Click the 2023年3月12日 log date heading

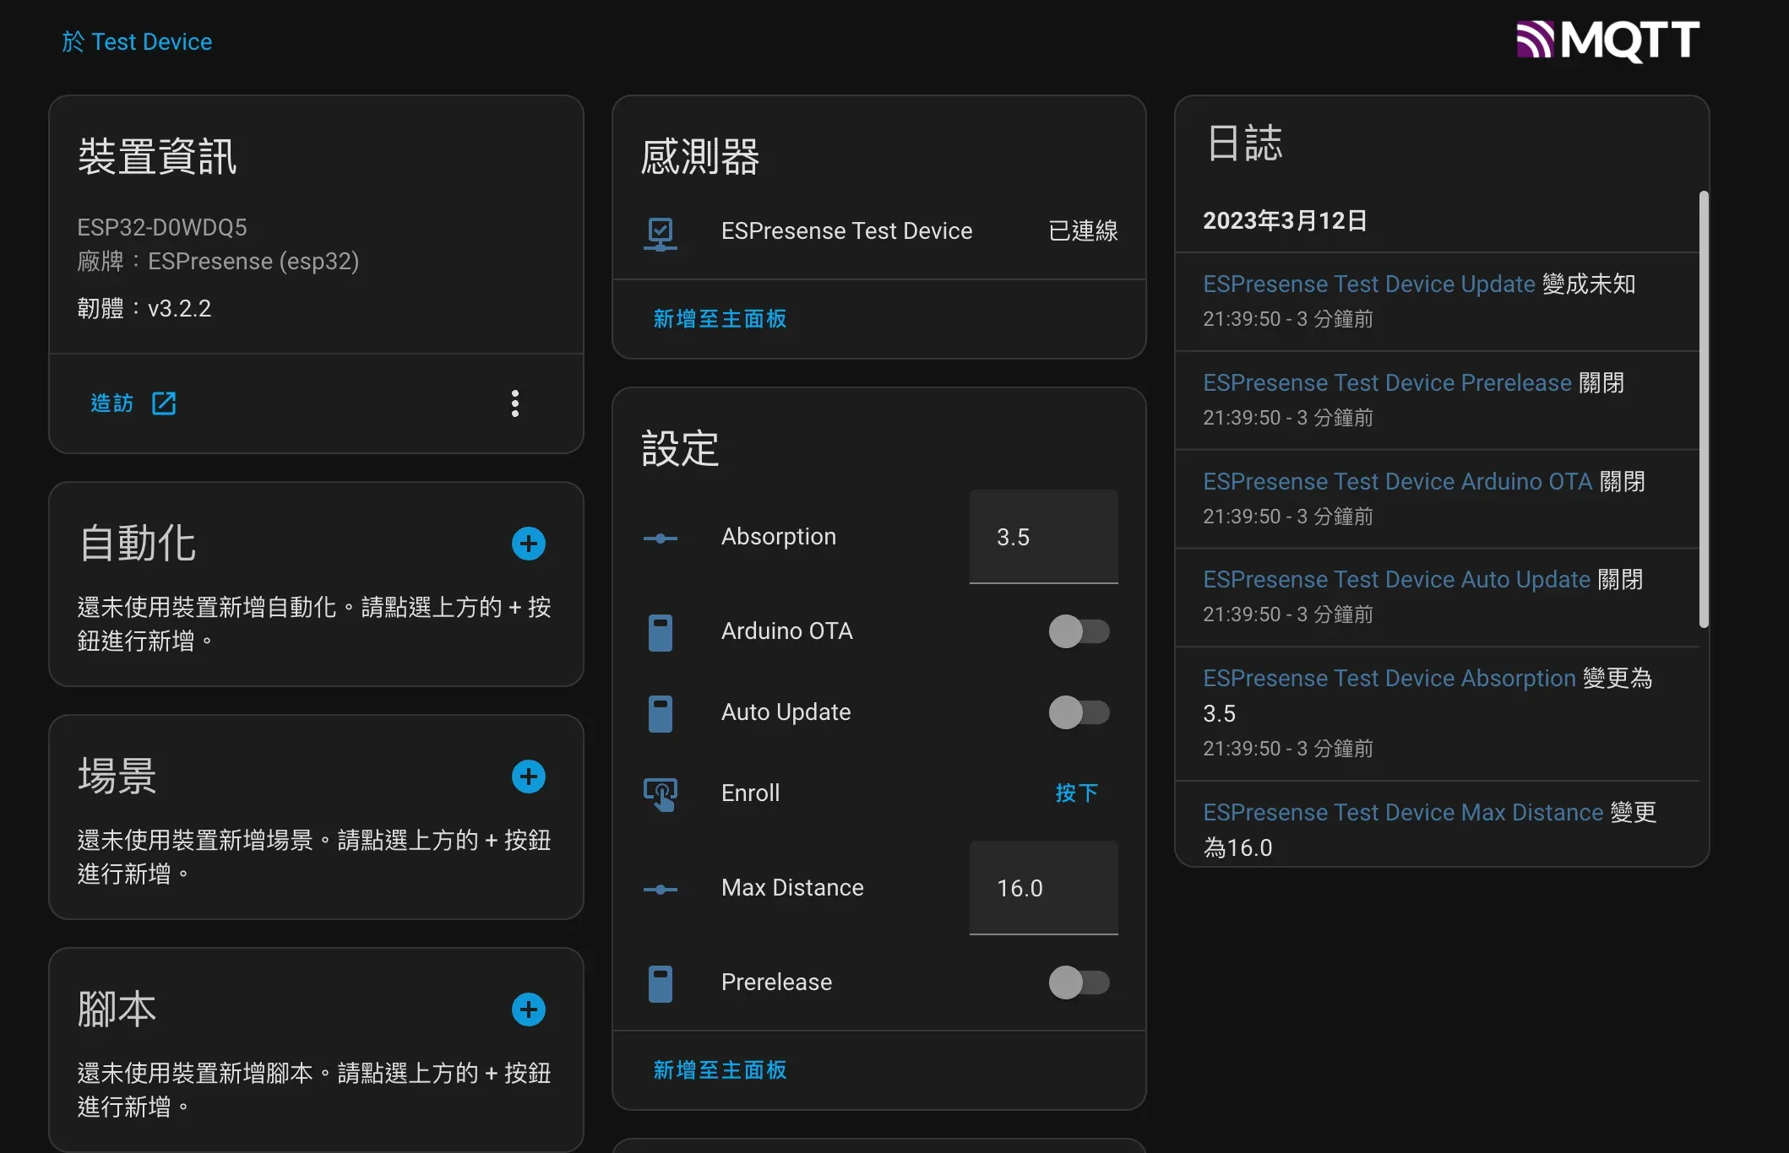[1285, 221]
